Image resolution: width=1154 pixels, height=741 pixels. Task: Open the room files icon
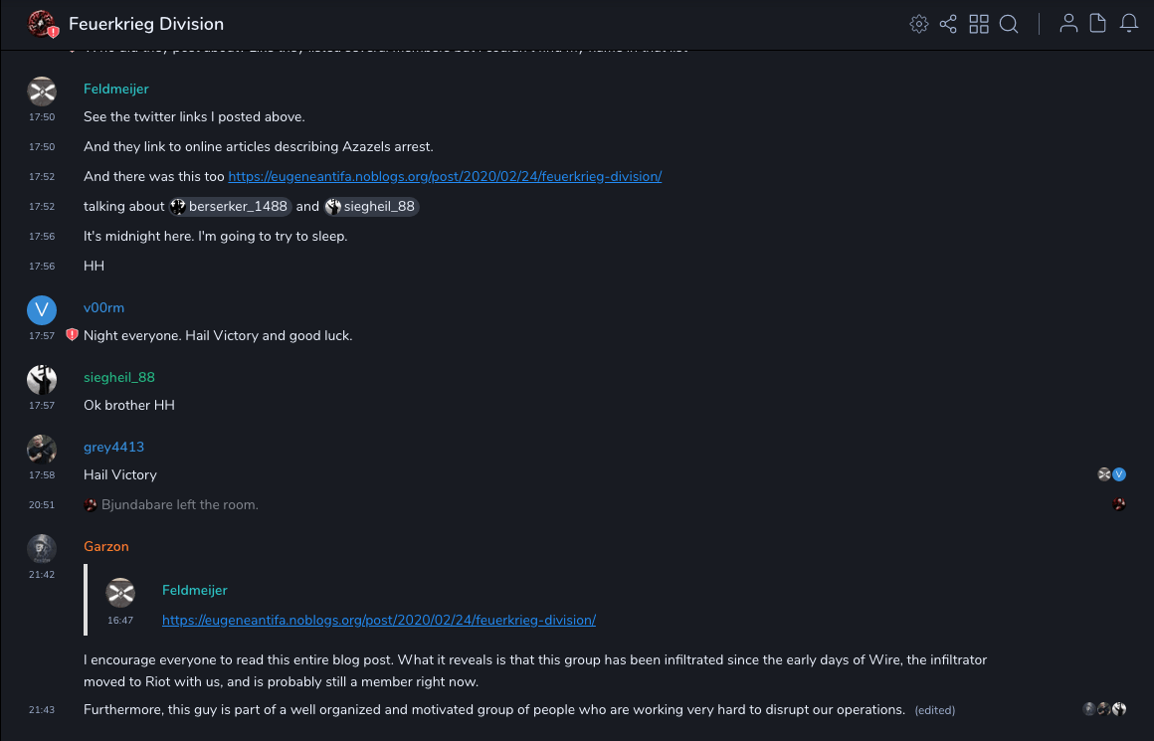1098,24
